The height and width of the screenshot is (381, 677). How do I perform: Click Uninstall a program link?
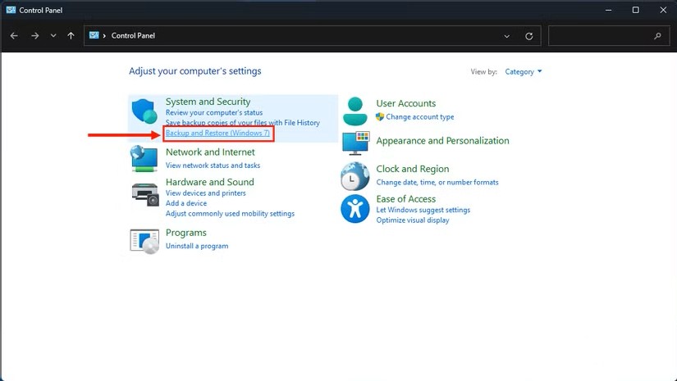click(x=197, y=246)
